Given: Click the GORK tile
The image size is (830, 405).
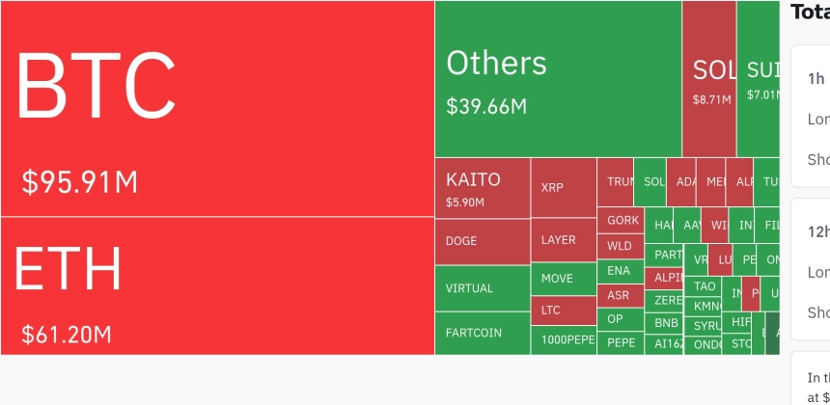Looking at the screenshot, I should click(x=621, y=221).
